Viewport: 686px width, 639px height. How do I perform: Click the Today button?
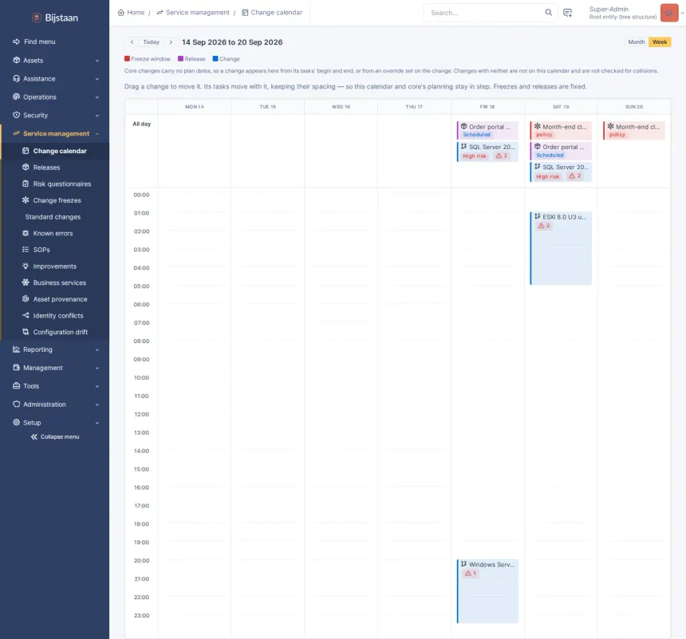152,42
